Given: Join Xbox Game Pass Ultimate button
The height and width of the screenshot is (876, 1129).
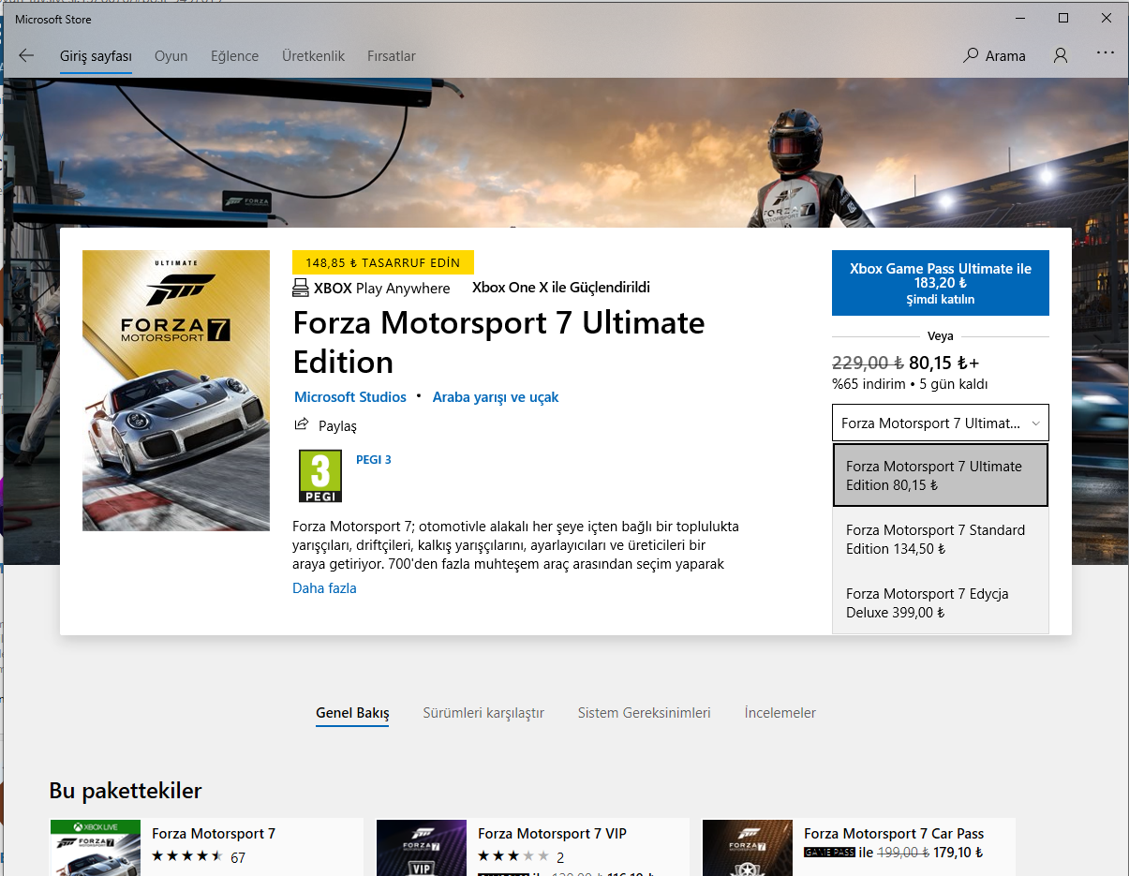Looking at the screenshot, I should click(941, 283).
